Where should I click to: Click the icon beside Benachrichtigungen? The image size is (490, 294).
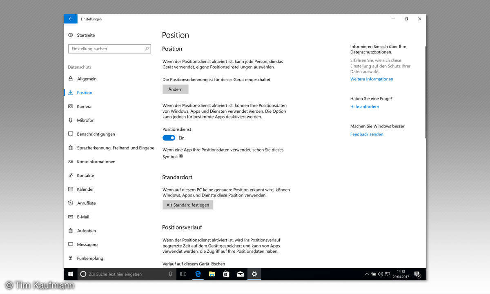coord(71,134)
